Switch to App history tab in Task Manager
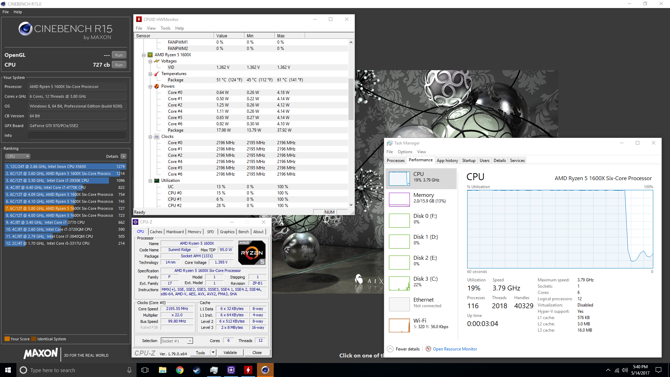Screen dimensions: 670x377 click(x=447, y=161)
